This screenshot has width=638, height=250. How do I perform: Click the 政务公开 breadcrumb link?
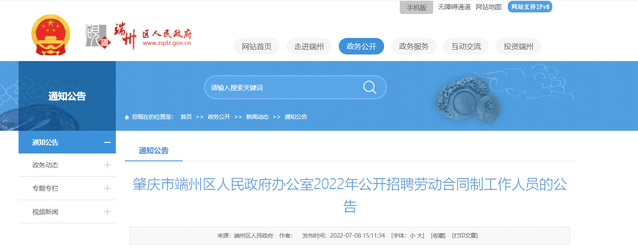219,117
